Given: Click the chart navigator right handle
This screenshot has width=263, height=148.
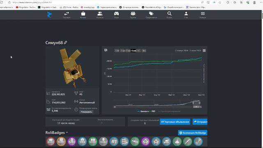Looking at the screenshot, I should point(199,103).
